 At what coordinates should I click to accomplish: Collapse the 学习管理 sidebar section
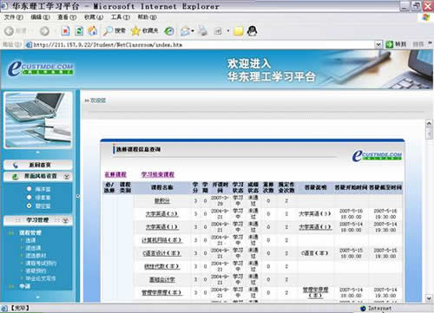pos(66,220)
